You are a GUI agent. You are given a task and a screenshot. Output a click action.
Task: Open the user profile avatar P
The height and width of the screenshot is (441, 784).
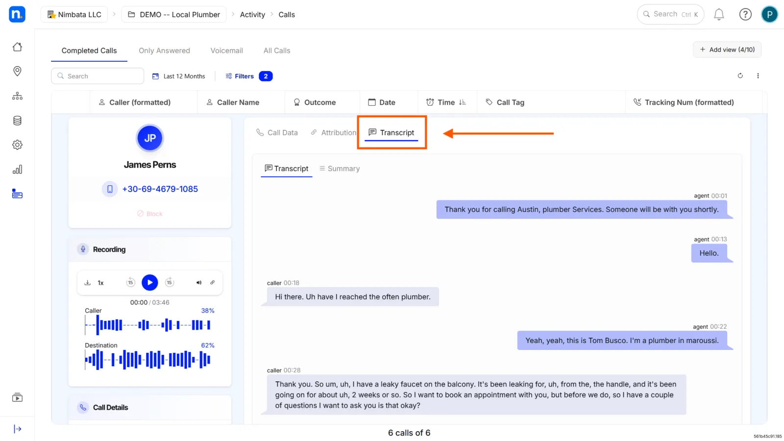769,15
